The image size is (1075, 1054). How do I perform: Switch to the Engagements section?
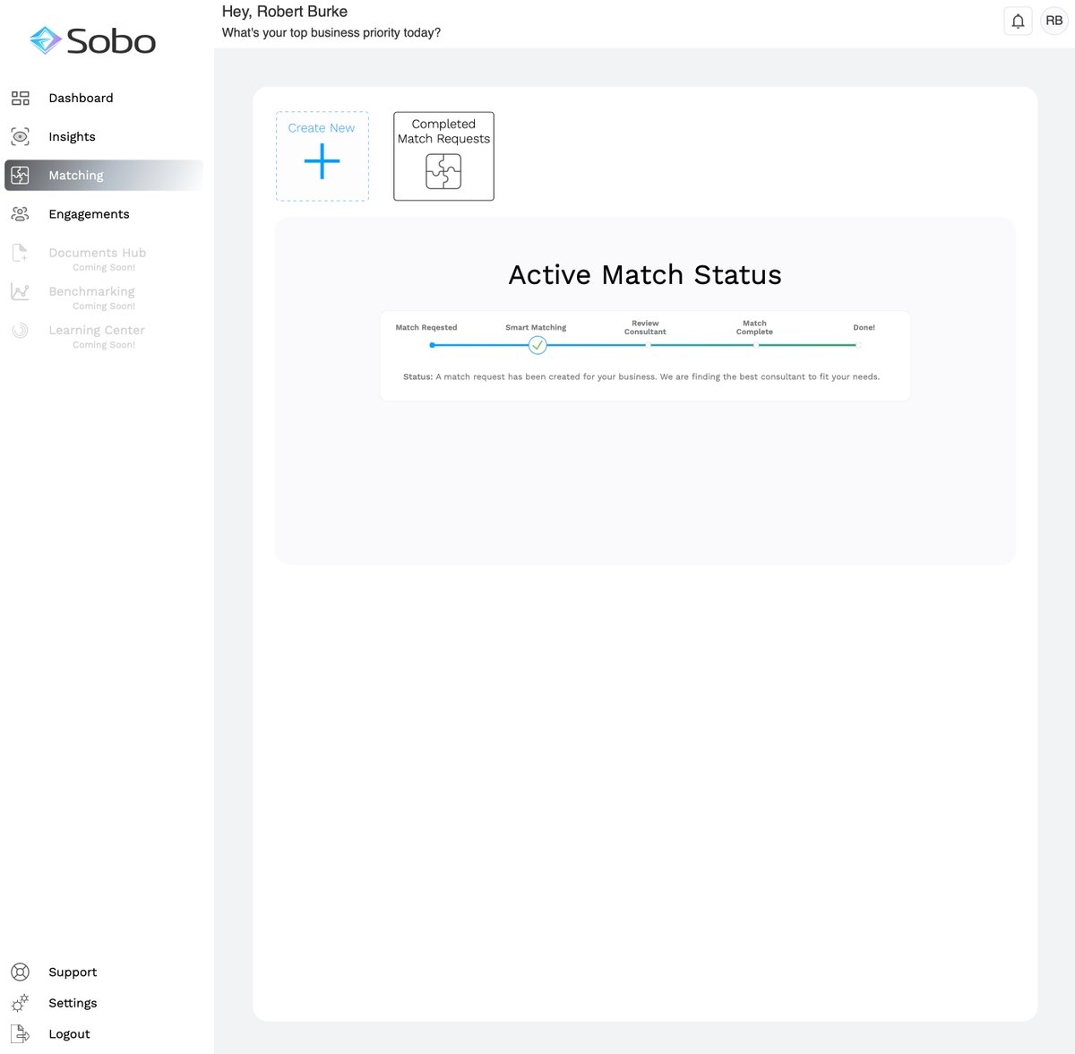point(89,213)
